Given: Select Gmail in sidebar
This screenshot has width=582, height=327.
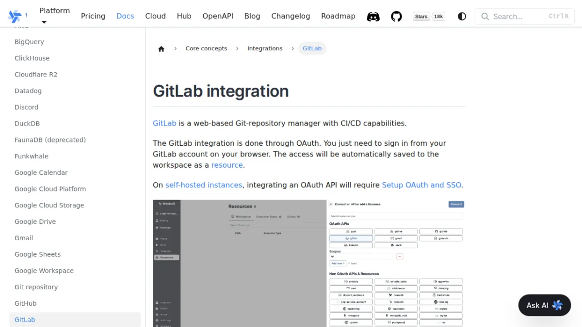Looking at the screenshot, I should click(x=75, y=238).
